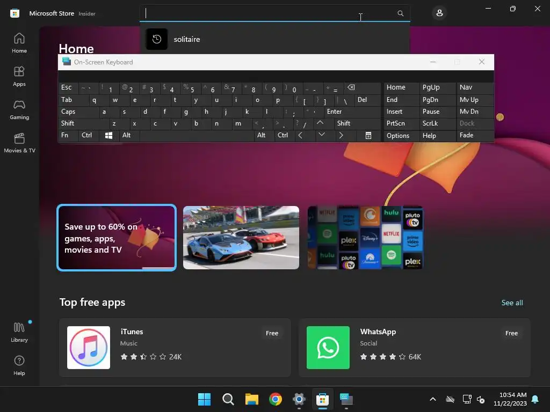
Task: Open the clock showing 10:54 AM
Action: pyautogui.click(x=510, y=399)
